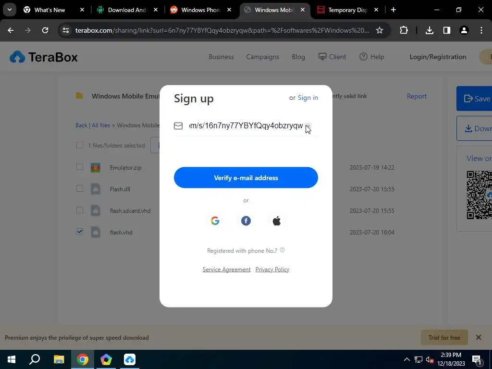Open a new browser tab
Image resolution: width=492 pixels, height=369 pixels.
(x=393, y=10)
